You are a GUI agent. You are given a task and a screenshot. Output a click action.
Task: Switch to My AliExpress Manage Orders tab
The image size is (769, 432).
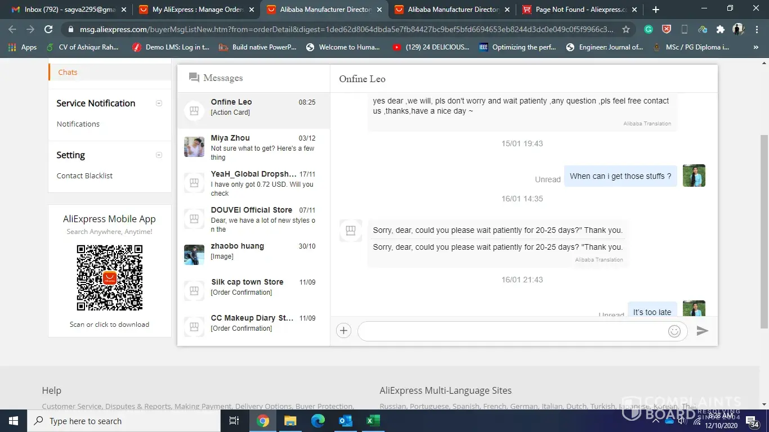pos(194,10)
